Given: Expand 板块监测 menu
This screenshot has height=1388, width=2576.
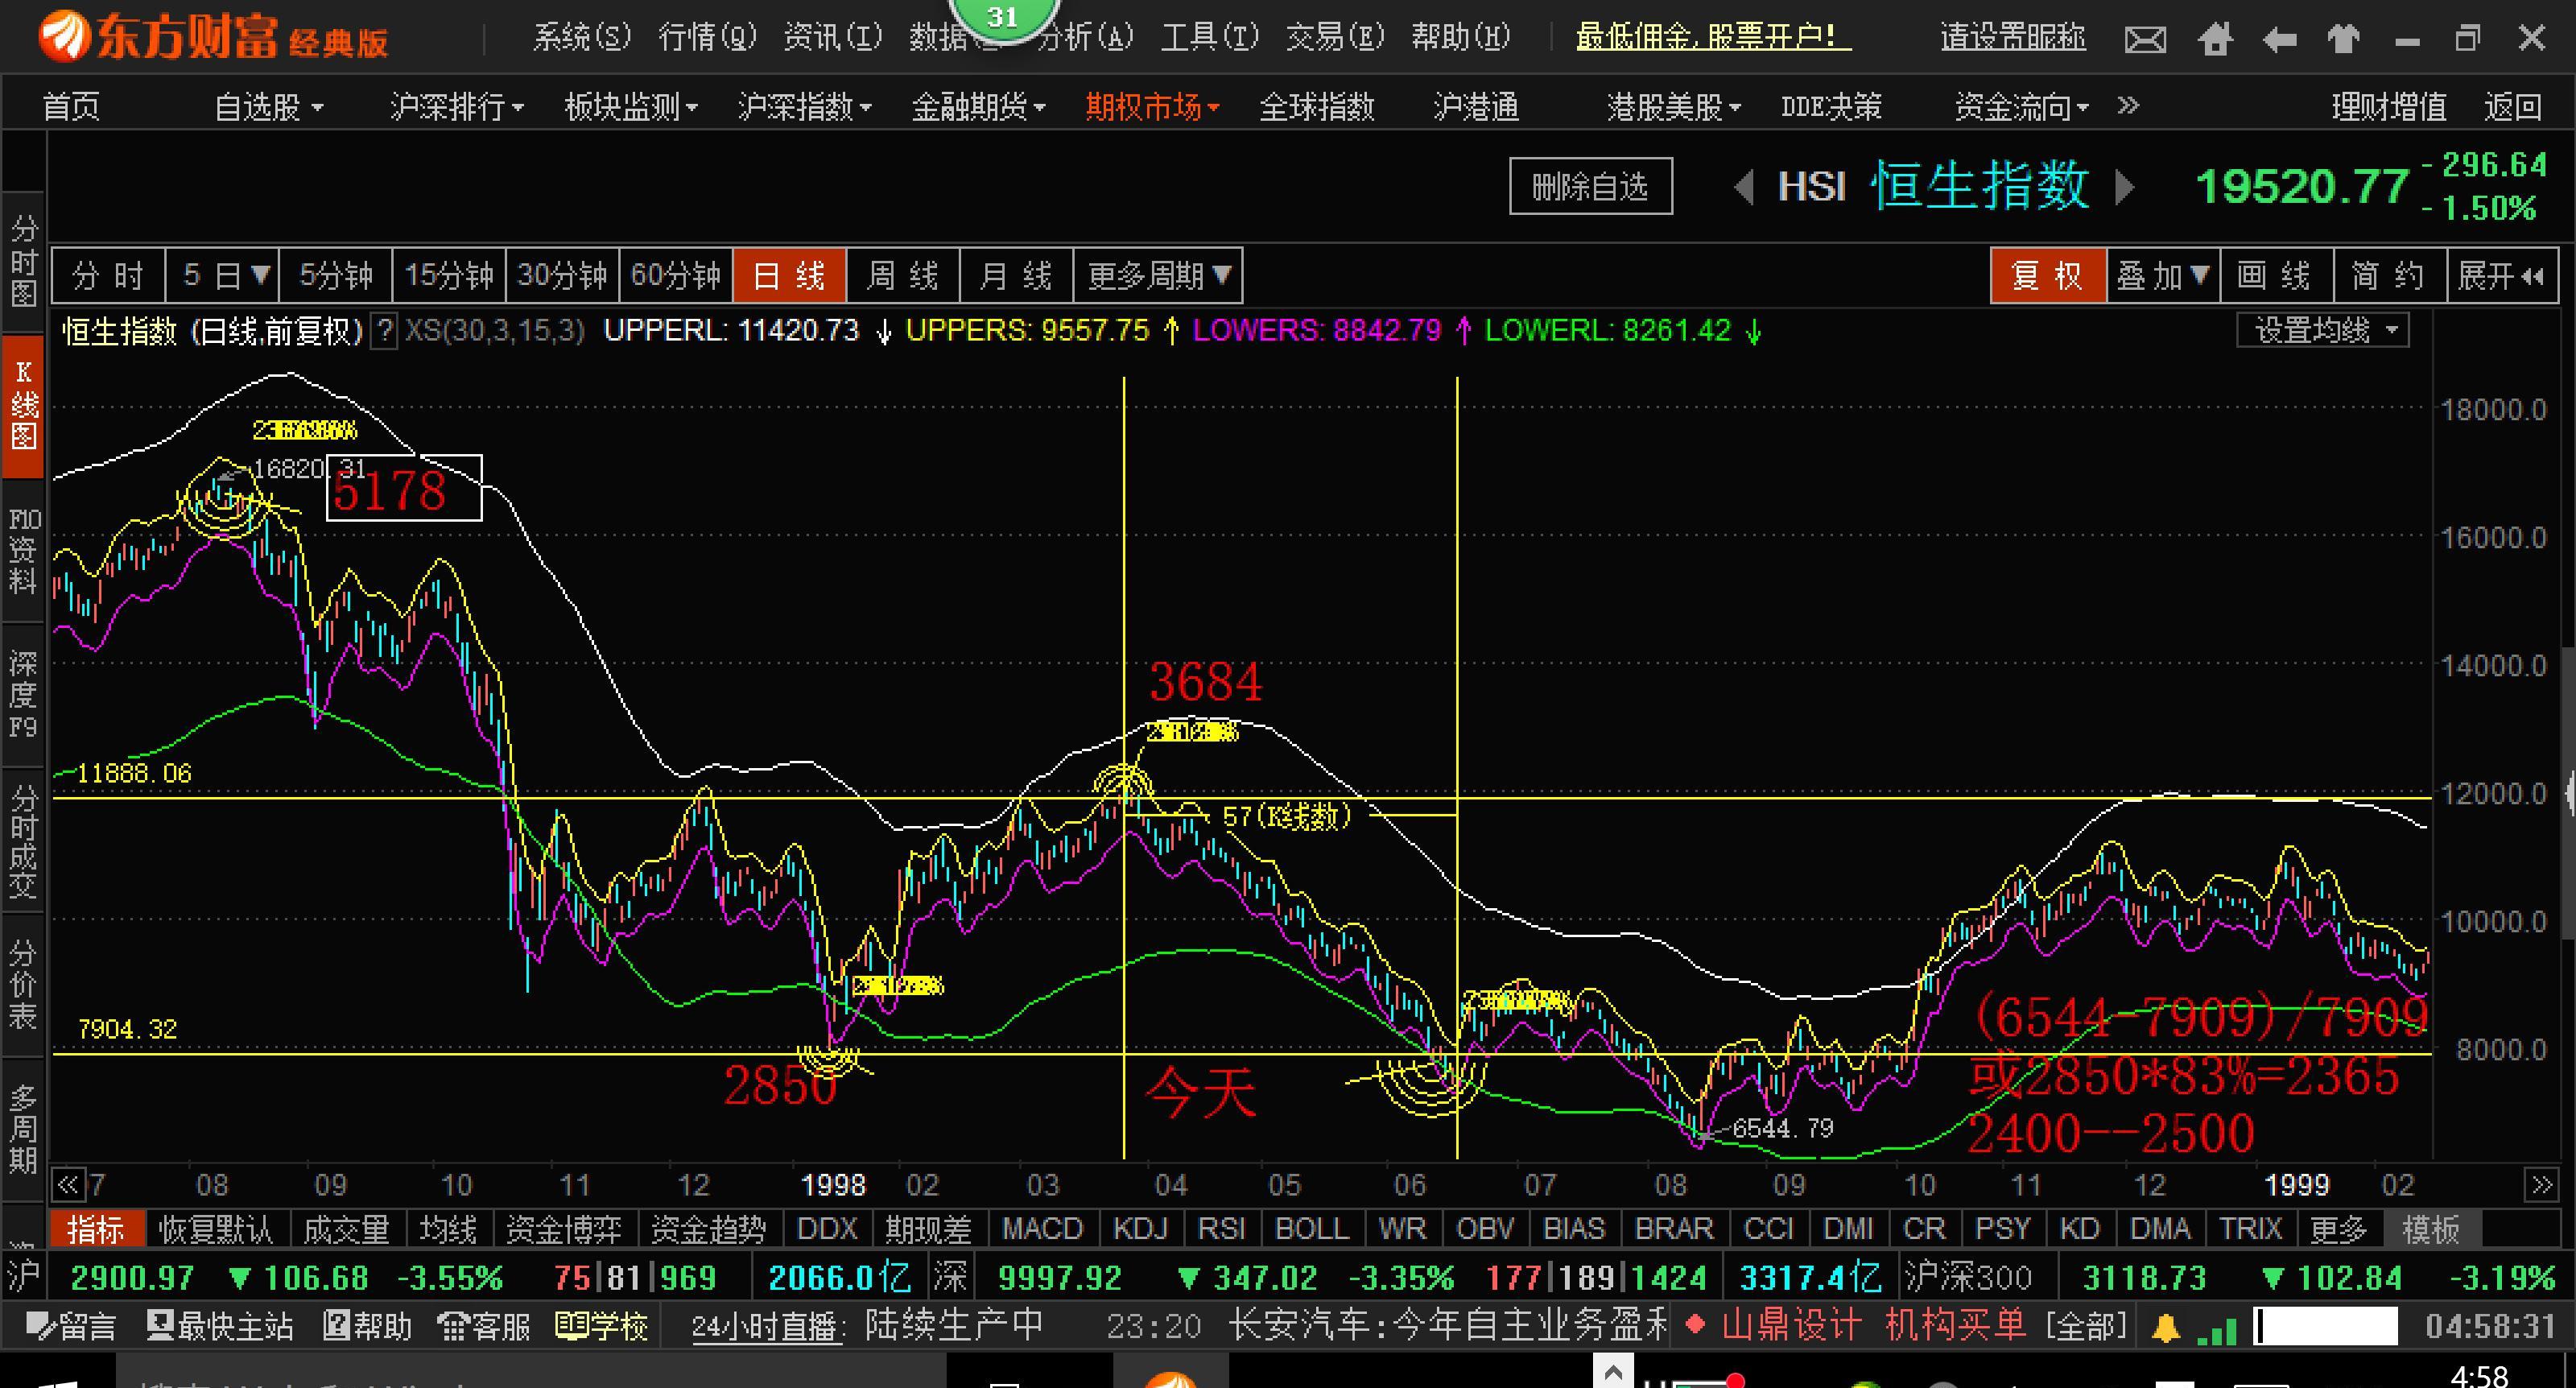Looking at the screenshot, I should tap(631, 106).
